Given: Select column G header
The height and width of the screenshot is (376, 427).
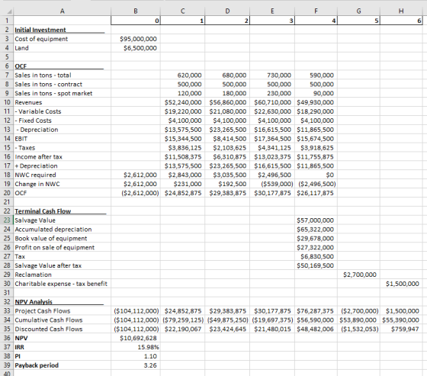Looking at the screenshot, I should pyautogui.click(x=358, y=11).
